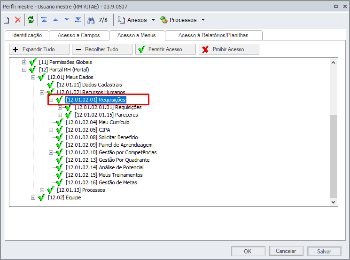
Task: Open the Processos dropdown arrow
Action: pos(203,20)
